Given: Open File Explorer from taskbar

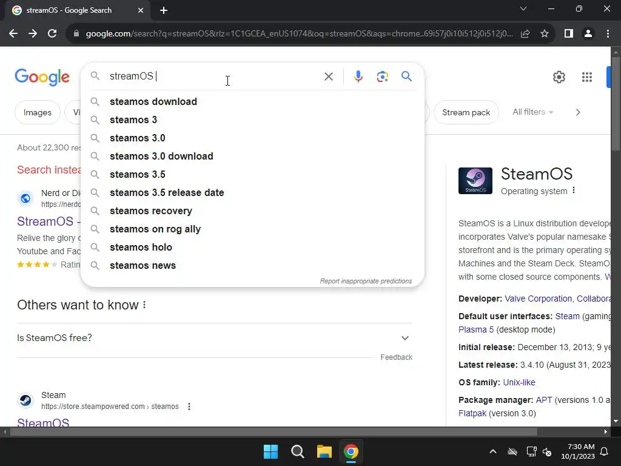Looking at the screenshot, I should [324, 451].
